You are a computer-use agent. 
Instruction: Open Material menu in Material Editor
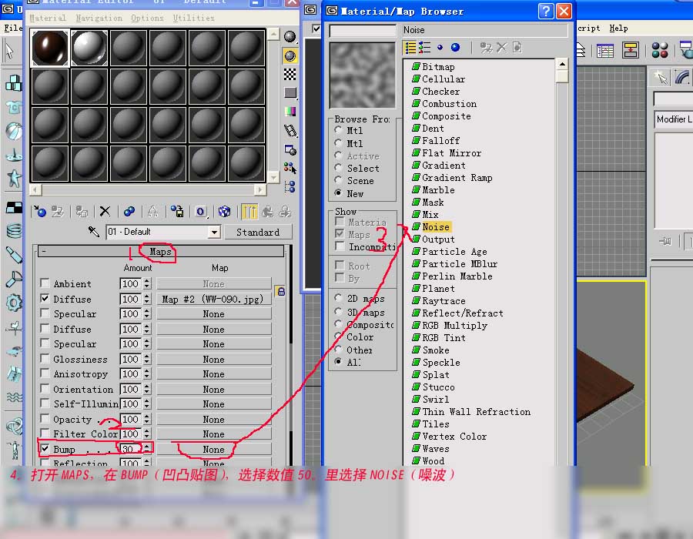[48, 18]
